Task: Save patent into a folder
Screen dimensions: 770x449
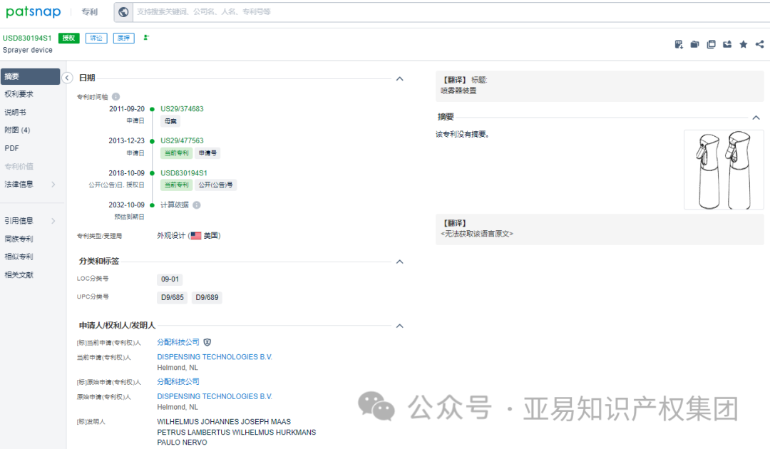Action: pos(694,43)
